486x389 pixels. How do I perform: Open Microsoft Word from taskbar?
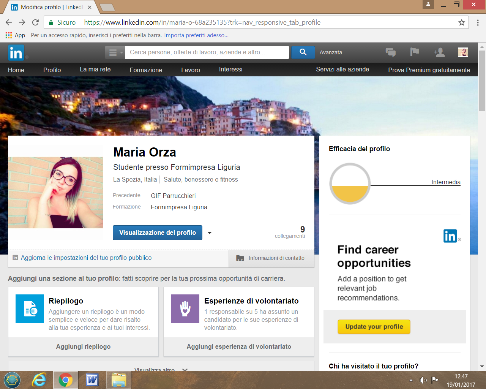92,380
